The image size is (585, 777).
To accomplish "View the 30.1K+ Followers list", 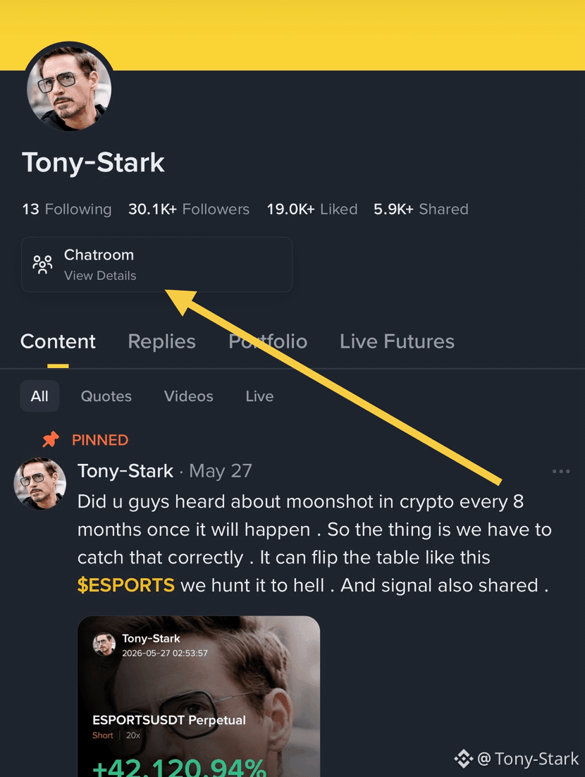I will tap(189, 209).
